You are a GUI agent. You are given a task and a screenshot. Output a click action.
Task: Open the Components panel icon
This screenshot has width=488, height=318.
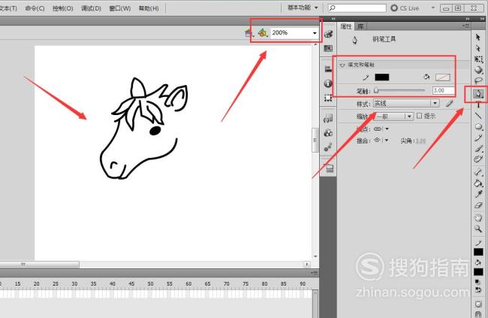[x=328, y=133]
